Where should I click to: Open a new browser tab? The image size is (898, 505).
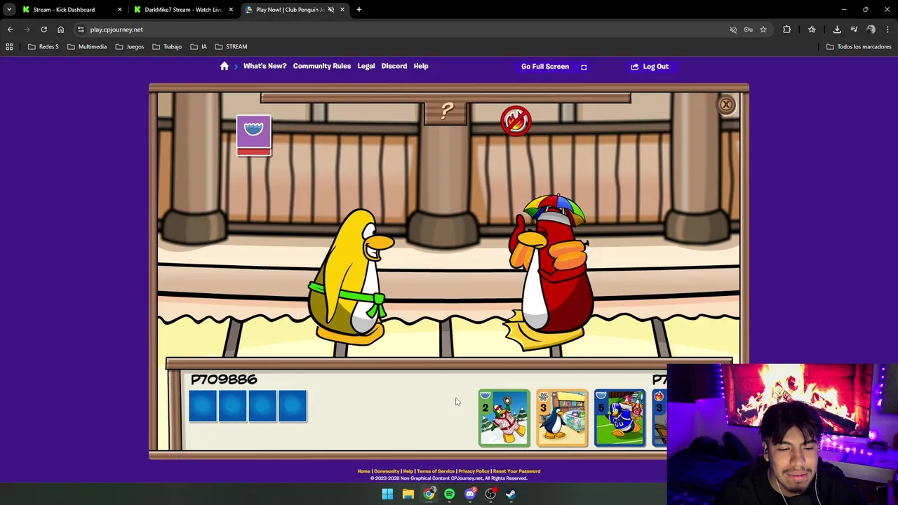[x=358, y=10]
